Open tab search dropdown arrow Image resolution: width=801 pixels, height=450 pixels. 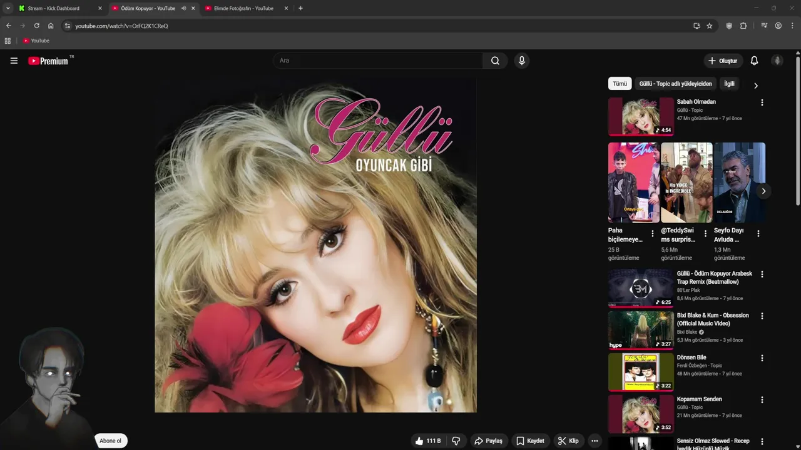[8, 8]
